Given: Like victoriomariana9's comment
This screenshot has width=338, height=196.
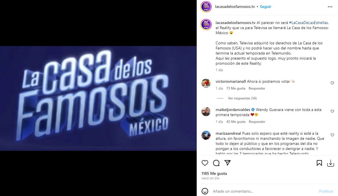Looking at the screenshot, I should click(332, 83).
